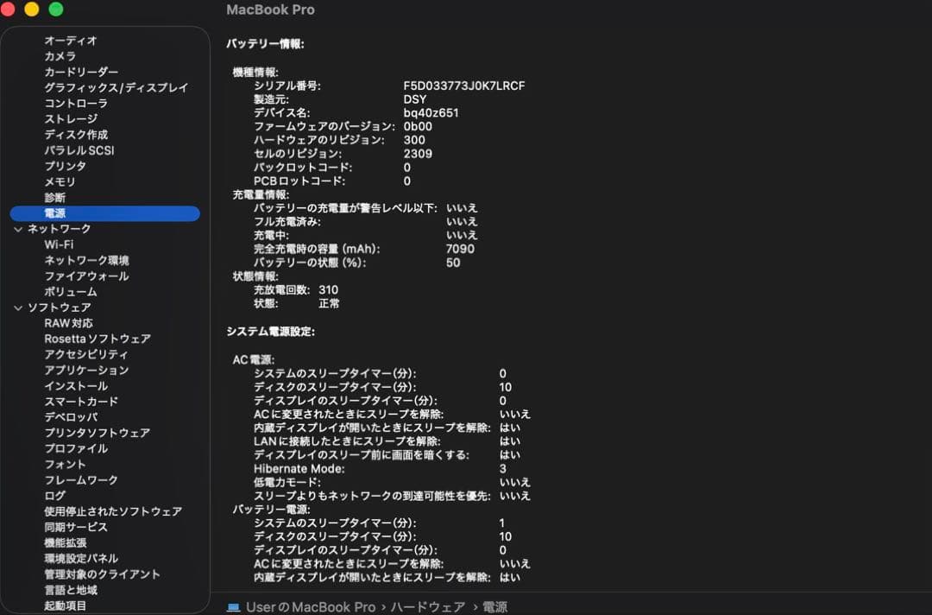
Task: Open ファイアウォール in the sidebar
Action: (87, 276)
